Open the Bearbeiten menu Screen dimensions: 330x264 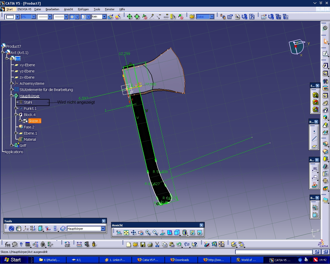(52, 9)
